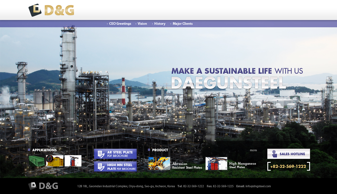Viewport: 337px width, 194px height.
Task: Click the email info@dngsteel.com
Action: coord(258,186)
